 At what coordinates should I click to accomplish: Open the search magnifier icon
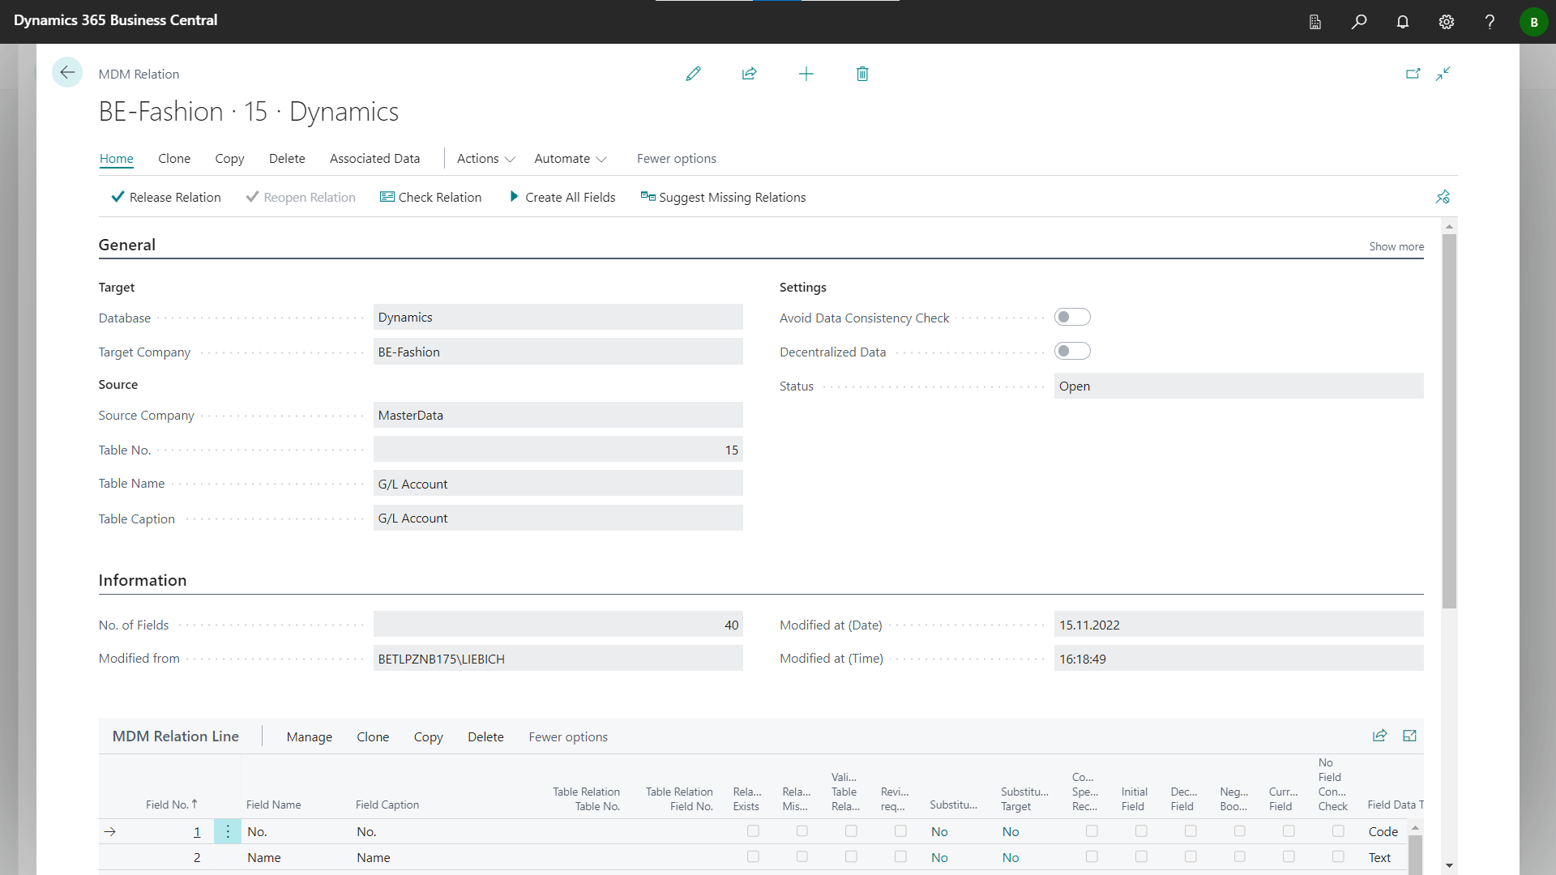tap(1359, 22)
